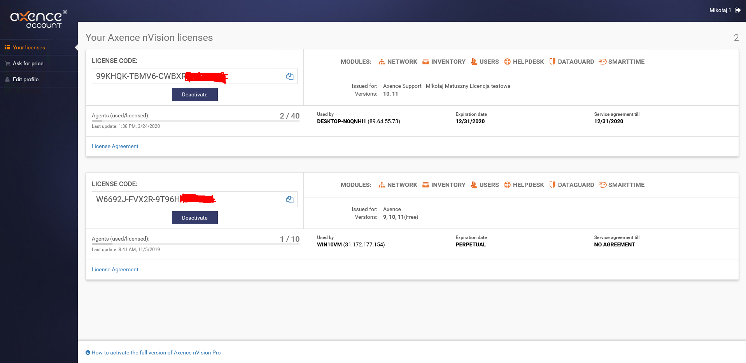Deactivate the W6692J license
Image resolution: width=746 pixels, height=363 pixels.
tap(194, 218)
